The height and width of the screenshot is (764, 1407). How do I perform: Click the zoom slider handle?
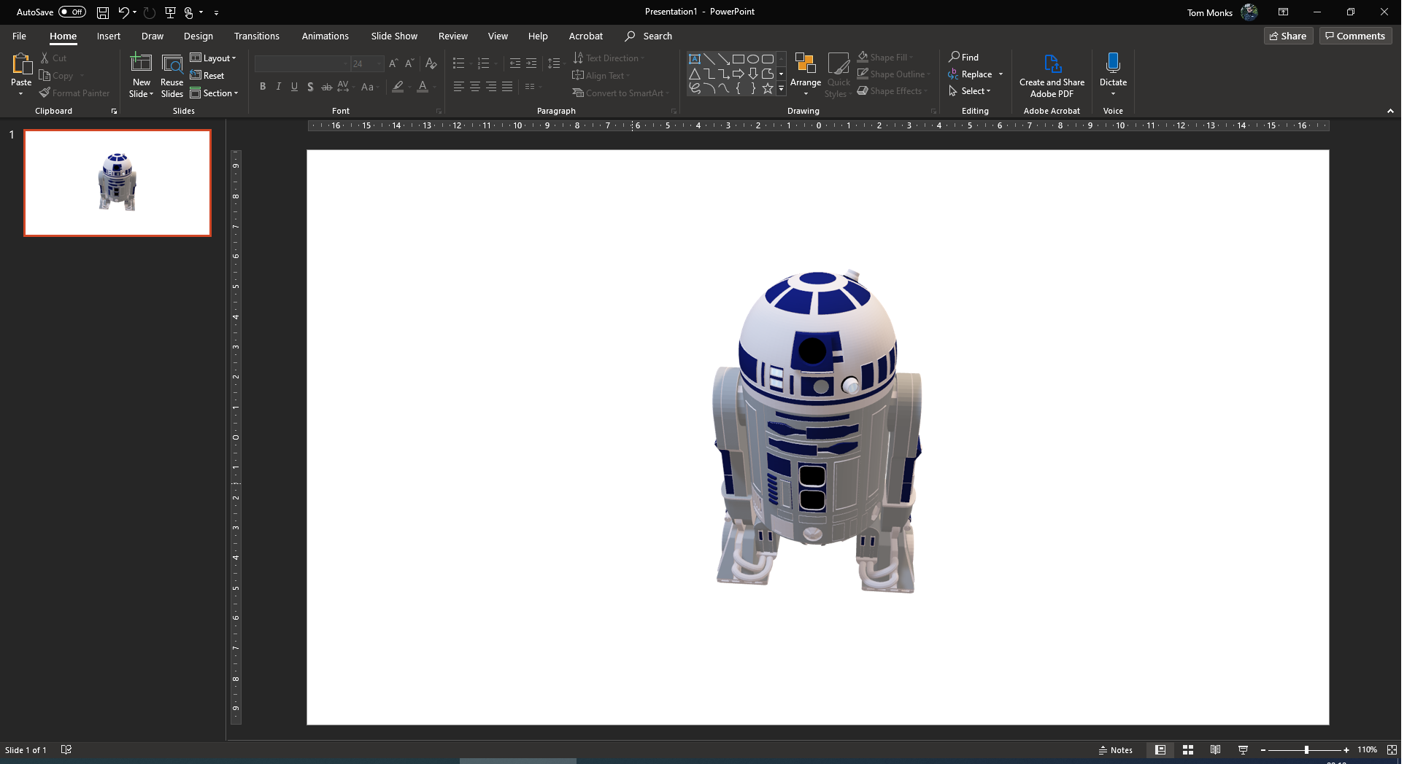point(1306,749)
